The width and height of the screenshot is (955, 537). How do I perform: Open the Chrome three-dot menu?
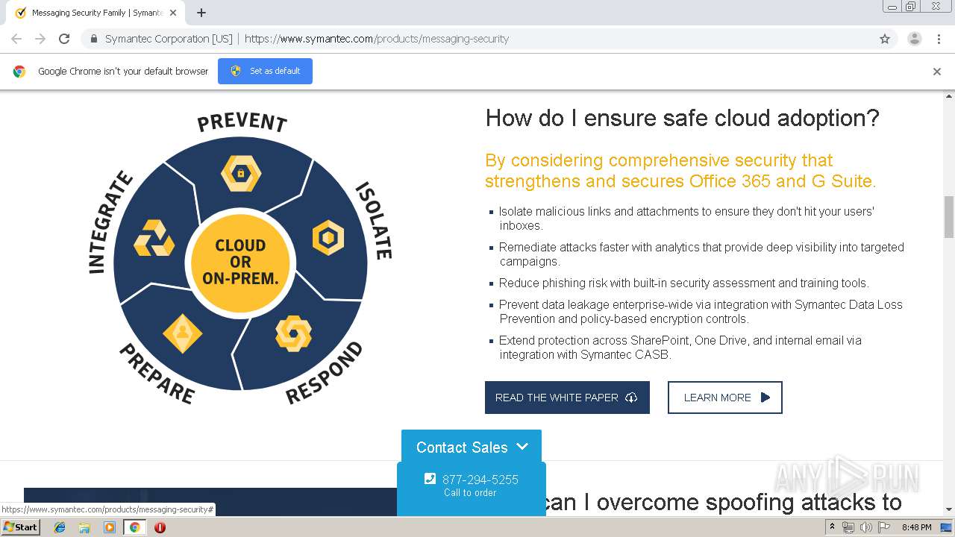tap(939, 39)
